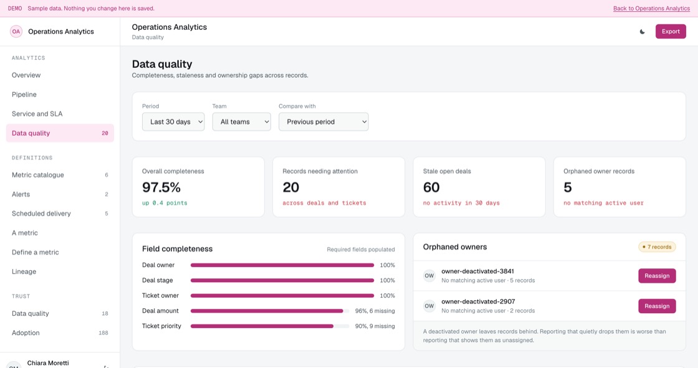Click 'No matching active user · 2 records' text
Viewport: 698px width, 368px height.
pos(488,311)
